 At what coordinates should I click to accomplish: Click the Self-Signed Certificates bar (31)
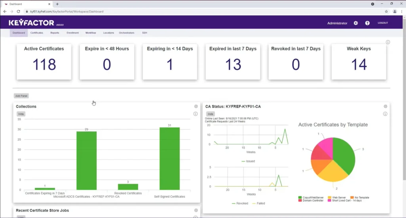[170, 159]
